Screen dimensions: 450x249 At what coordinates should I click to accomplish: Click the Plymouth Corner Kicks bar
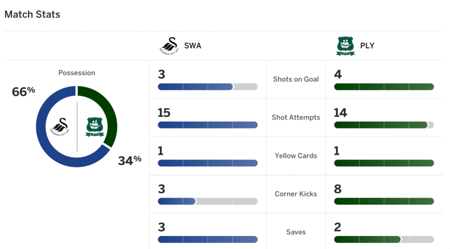click(x=384, y=201)
